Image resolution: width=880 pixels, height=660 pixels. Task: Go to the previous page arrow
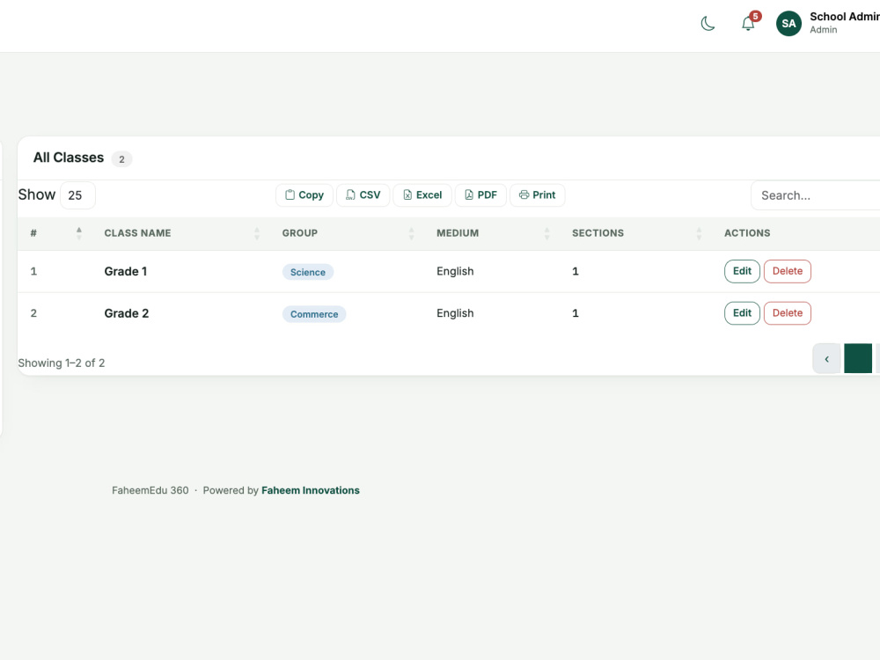pyautogui.click(x=826, y=359)
